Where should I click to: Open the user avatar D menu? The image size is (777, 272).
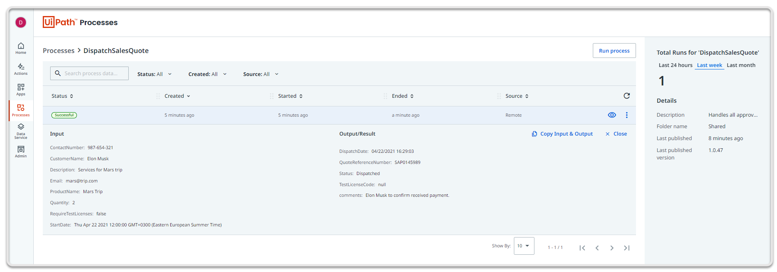click(x=21, y=22)
